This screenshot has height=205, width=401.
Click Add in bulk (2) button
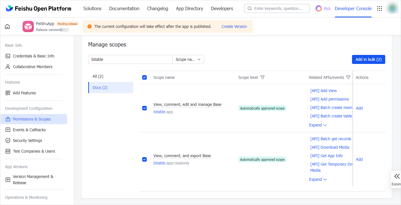tap(369, 59)
